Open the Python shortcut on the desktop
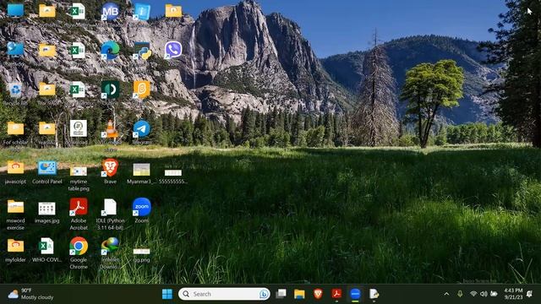541x304 pixels. [x=142, y=51]
